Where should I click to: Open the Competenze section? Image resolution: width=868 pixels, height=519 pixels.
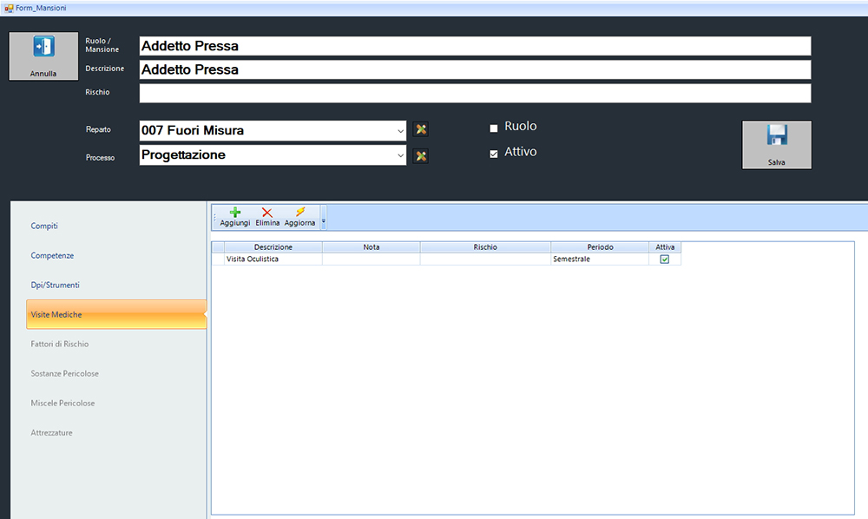(52, 256)
